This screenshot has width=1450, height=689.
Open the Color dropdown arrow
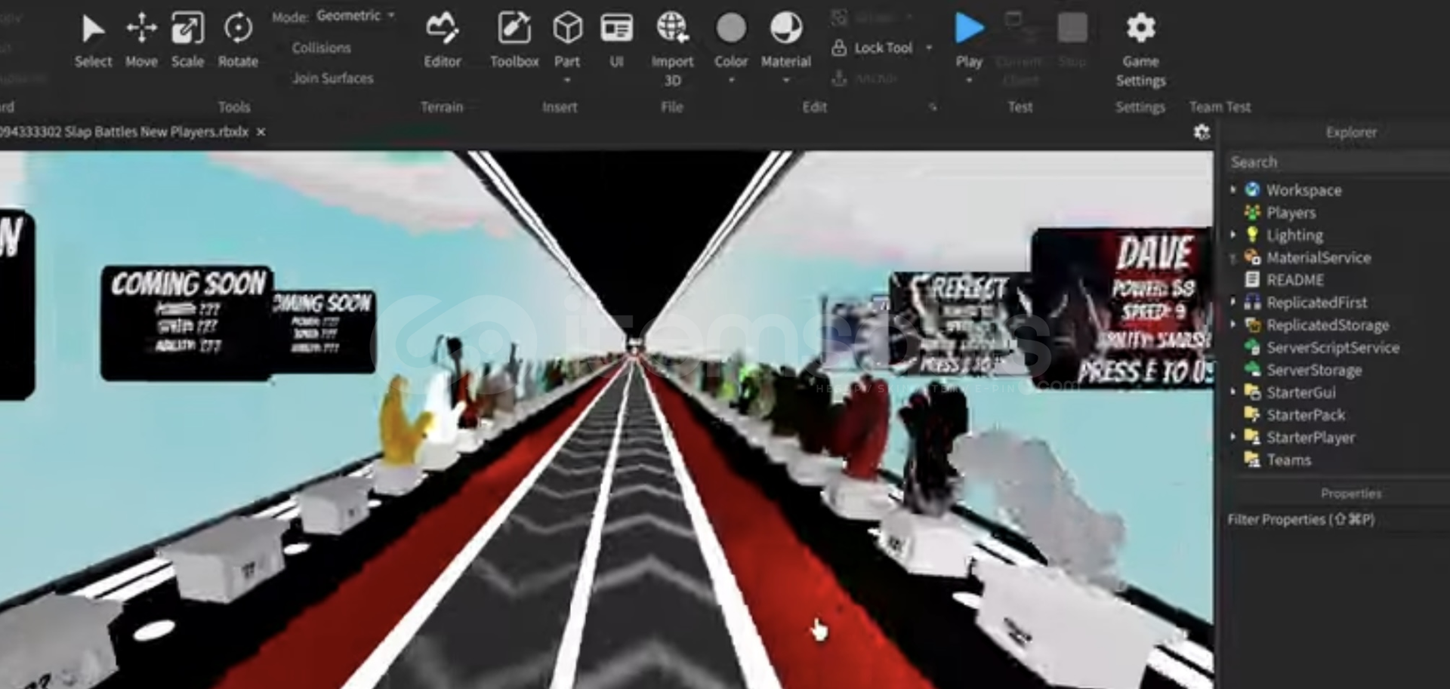(731, 80)
